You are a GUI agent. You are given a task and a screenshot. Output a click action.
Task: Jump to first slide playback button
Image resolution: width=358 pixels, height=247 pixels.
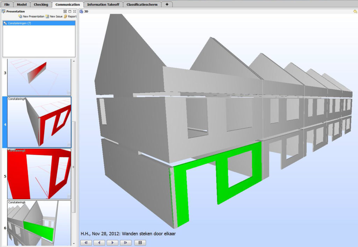pos(86,243)
